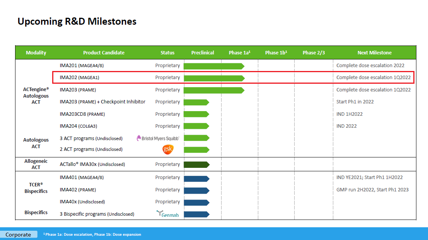Click the IMA401 blue progress arrow
The image size is (428, 240).
196,178
